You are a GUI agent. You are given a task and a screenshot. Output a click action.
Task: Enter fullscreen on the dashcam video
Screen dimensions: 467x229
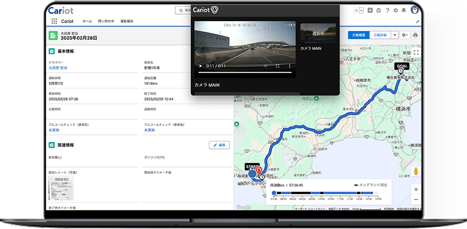278,66
